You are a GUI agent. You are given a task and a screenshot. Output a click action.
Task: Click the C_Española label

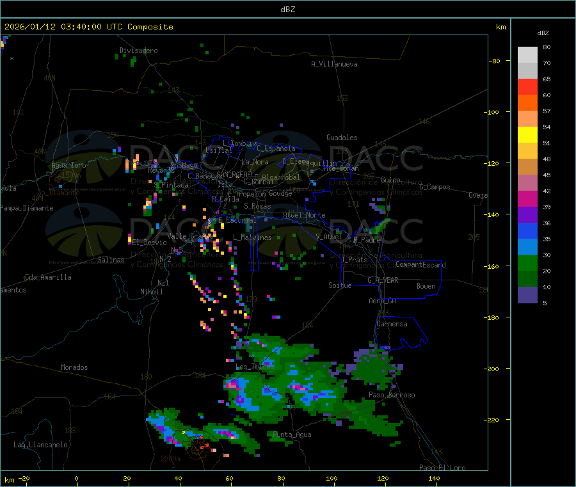click(276, 148)
